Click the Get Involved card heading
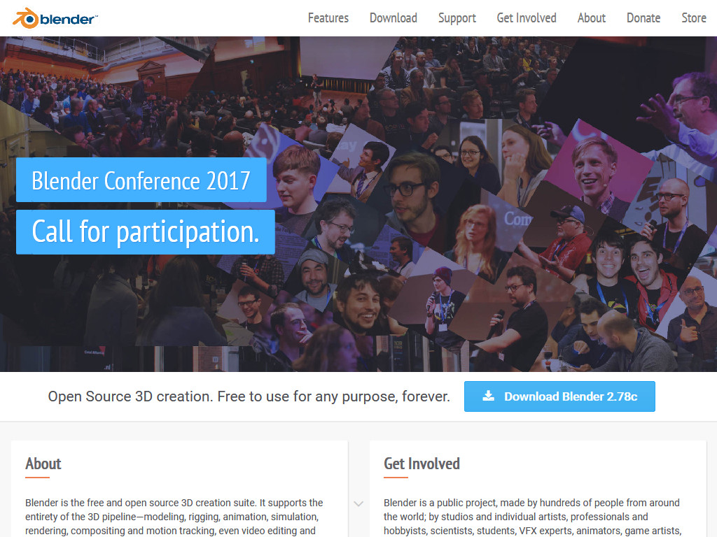717x537 pixels. [422, 464]
